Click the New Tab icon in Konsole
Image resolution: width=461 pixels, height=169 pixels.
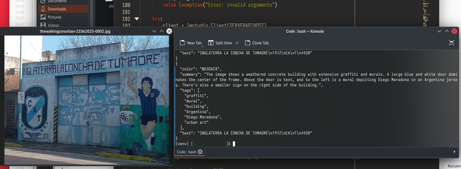click(183, 43)
